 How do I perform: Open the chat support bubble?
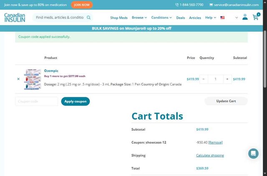pyautogui.click(x=253, y=153)
